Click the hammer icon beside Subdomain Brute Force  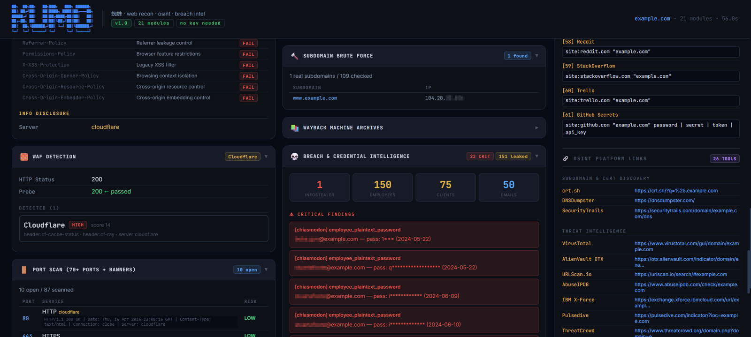tap(295, 56)
